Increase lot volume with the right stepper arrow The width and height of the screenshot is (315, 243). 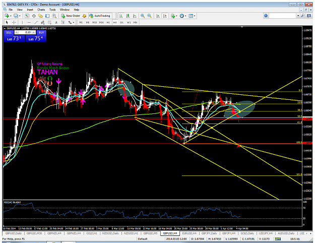click(34, 32)
